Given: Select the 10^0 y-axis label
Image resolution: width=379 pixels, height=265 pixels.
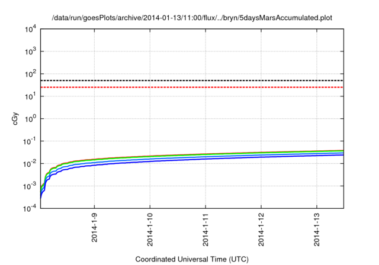Looking at the screenshot, I should click(x=31, y=118).
